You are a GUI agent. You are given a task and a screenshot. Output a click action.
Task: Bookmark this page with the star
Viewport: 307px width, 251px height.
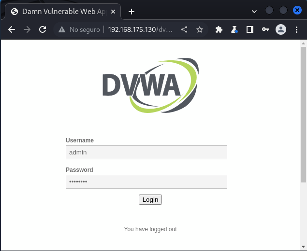pyautogui.click(x=200, y=29)
